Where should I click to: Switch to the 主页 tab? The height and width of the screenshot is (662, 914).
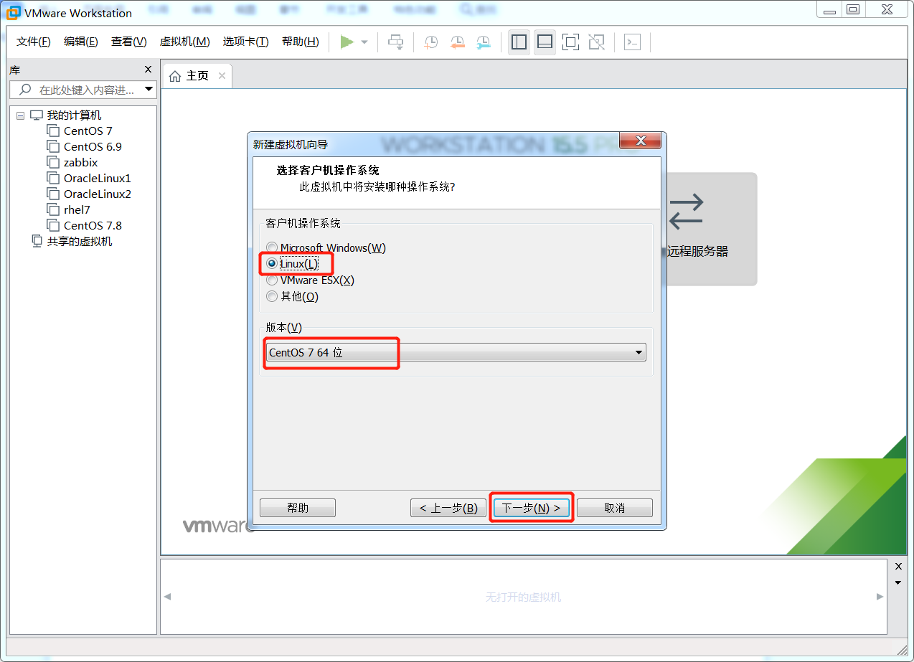tap(197, 76)
